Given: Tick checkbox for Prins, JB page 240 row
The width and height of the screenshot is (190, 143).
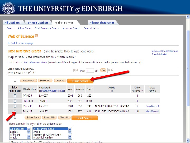Looking at the screenshot, I should (15, 106).
